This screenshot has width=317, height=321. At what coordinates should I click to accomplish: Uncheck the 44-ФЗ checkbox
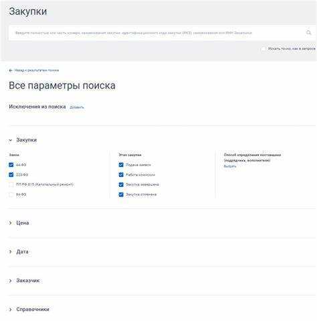coord(11,165)
